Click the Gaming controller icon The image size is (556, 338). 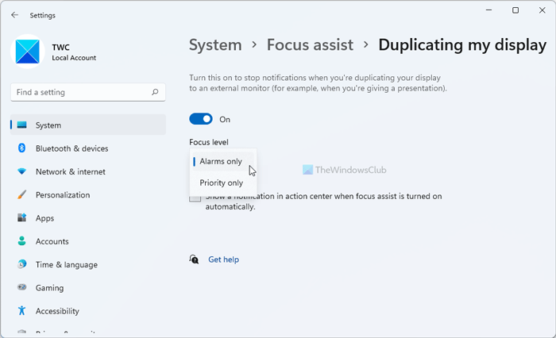pos(21,288)
